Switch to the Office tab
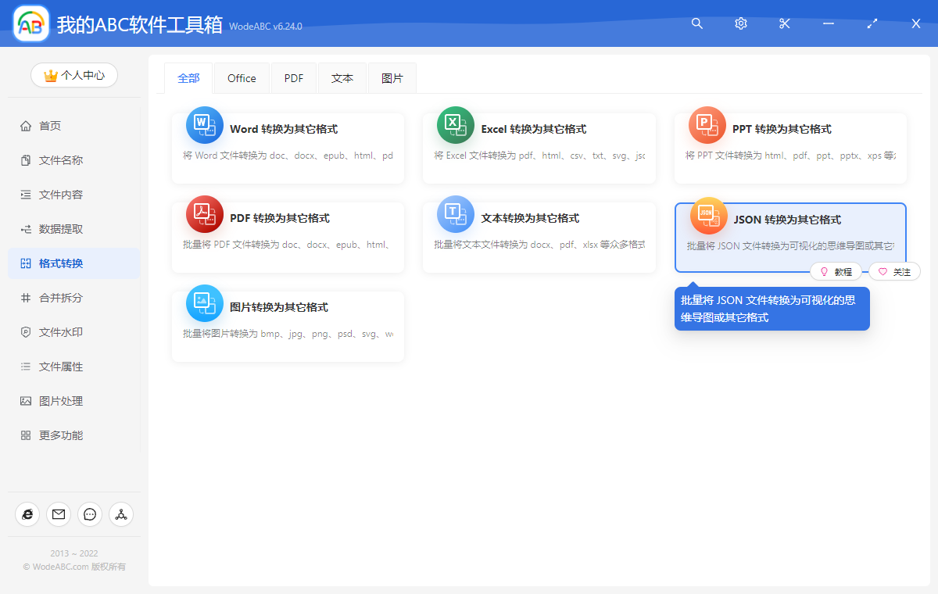Image resolution: width=938 pixels, height=594 pixels. [241, 77]
